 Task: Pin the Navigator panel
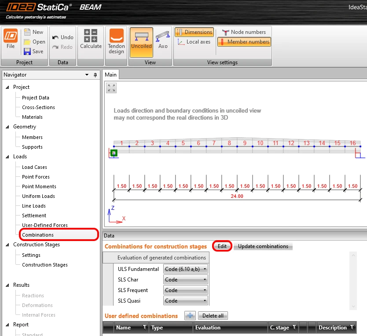95,75
